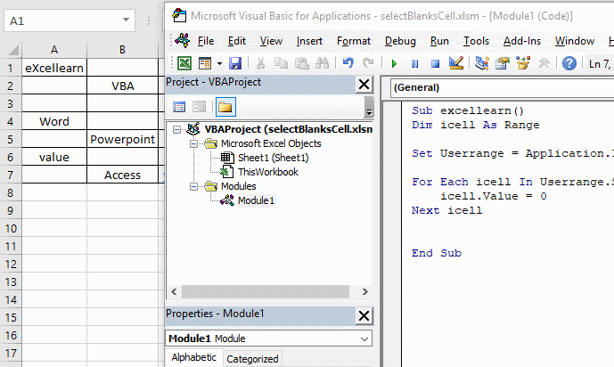
Task: Open the Excel Name Box dropdown arrow
Action: 126,20
